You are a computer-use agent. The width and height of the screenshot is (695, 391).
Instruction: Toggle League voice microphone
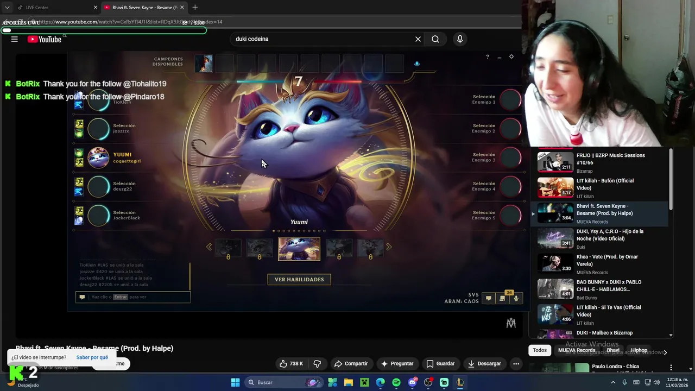(x=516, y=298)
